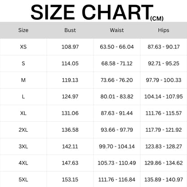Select waist range 68.58 - 71.12
187x187 pixels.
tap(117, 63)
